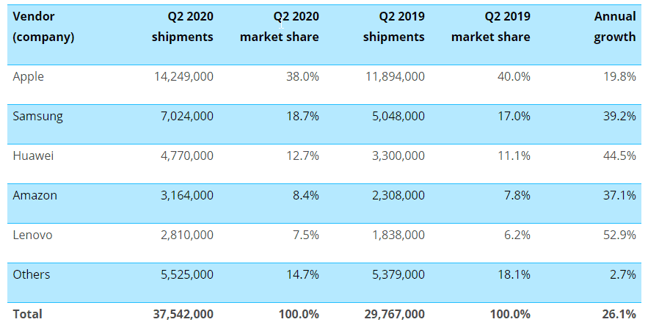Select Huawei's 12.7% market share cell
The width and height of the screenshot is (648, 333).
tap(302, 155)
